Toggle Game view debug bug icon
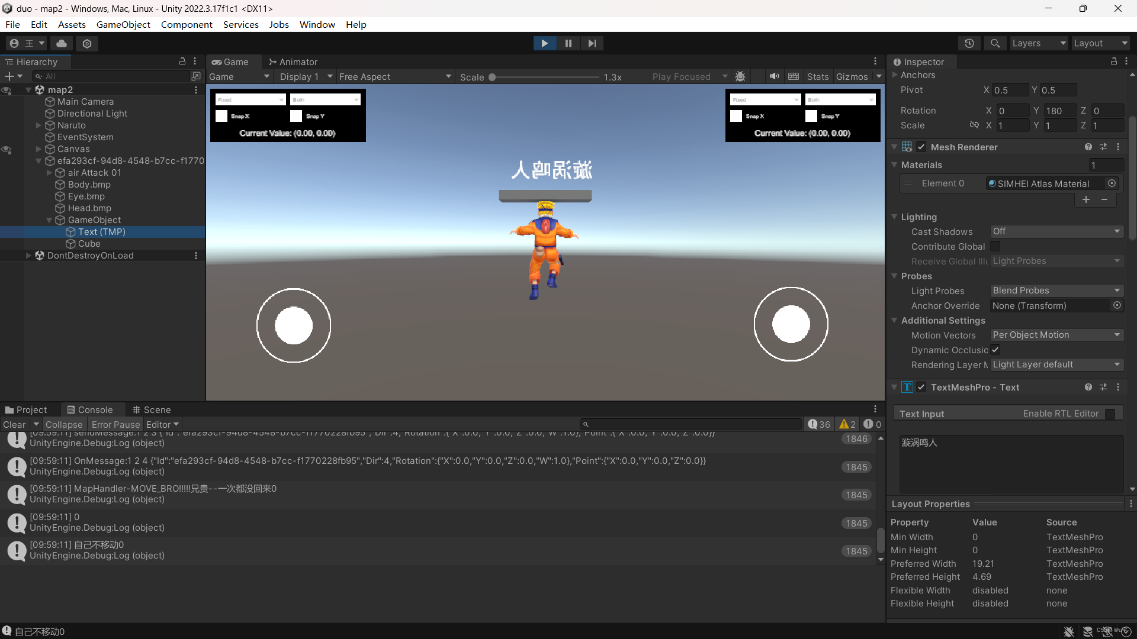 pyautogui.click(x=740, y=76)
